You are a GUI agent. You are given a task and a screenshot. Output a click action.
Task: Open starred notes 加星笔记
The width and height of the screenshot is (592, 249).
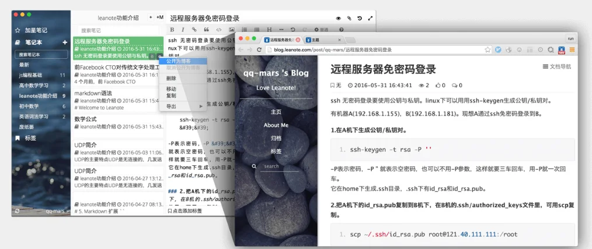36,30
